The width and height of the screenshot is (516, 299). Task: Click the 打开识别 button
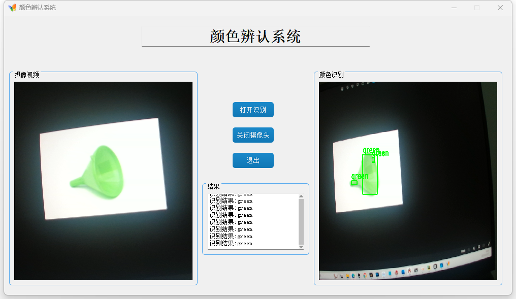pos(253,110)
